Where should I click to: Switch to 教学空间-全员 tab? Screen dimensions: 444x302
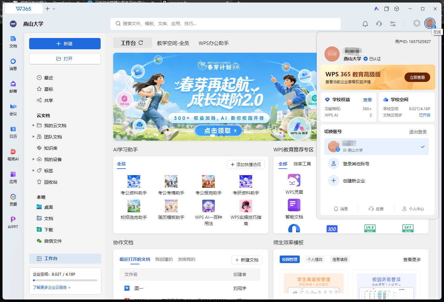tap(173, 43)
